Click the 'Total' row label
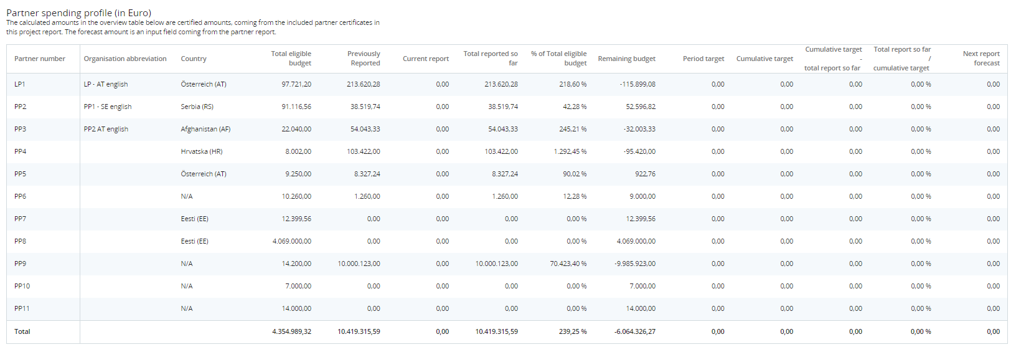The height and width of the screenshot is (352, 1016). 22,331
